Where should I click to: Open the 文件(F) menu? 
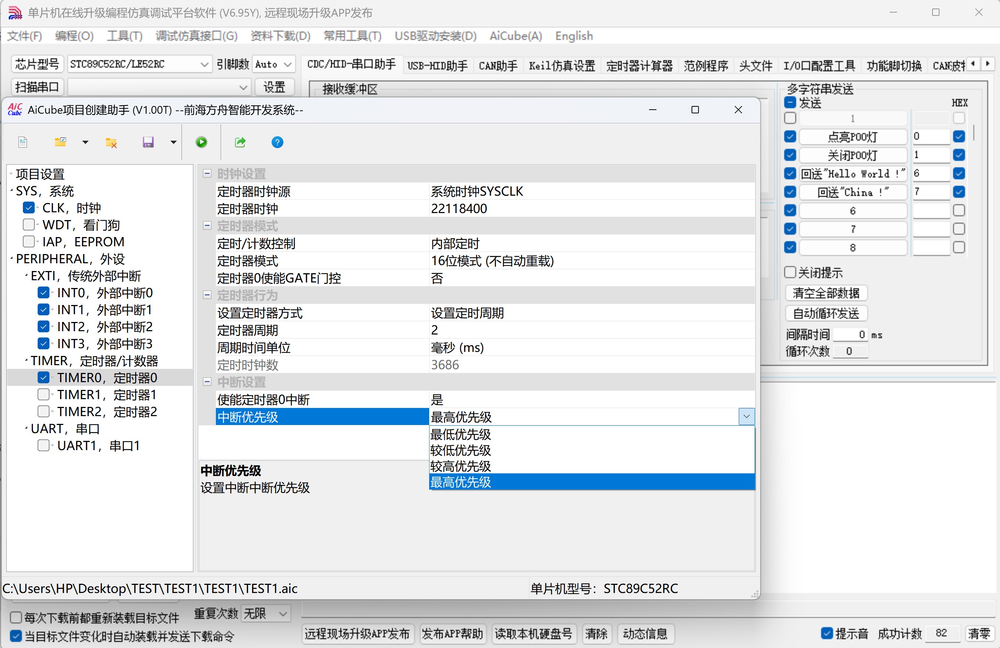[25, 36]
